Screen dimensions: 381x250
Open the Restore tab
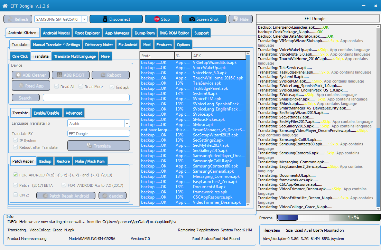click(63, 161)
